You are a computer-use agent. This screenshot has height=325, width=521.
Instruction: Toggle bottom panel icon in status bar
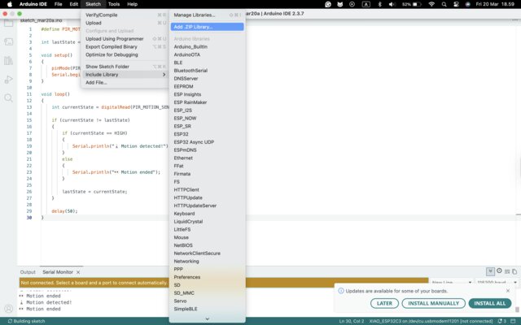tap(514, 321)
